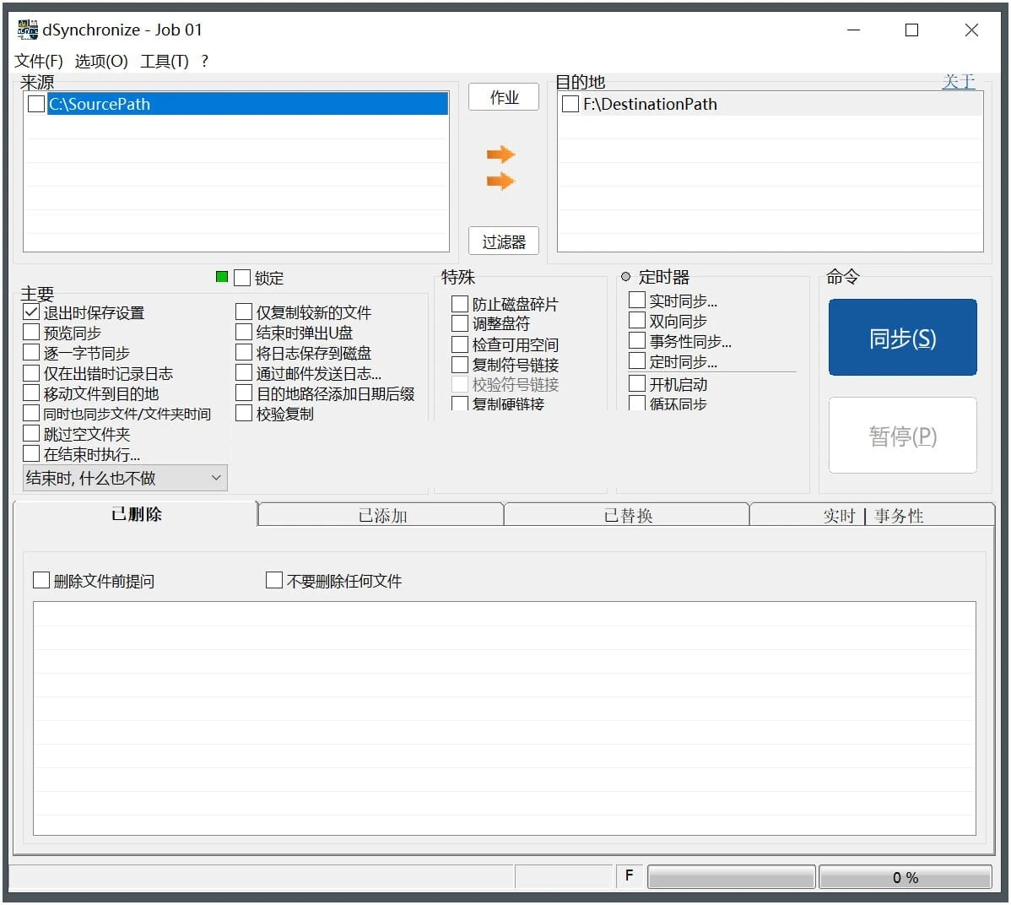Check the C:\SourcePath source checkbox

(36, 104)
